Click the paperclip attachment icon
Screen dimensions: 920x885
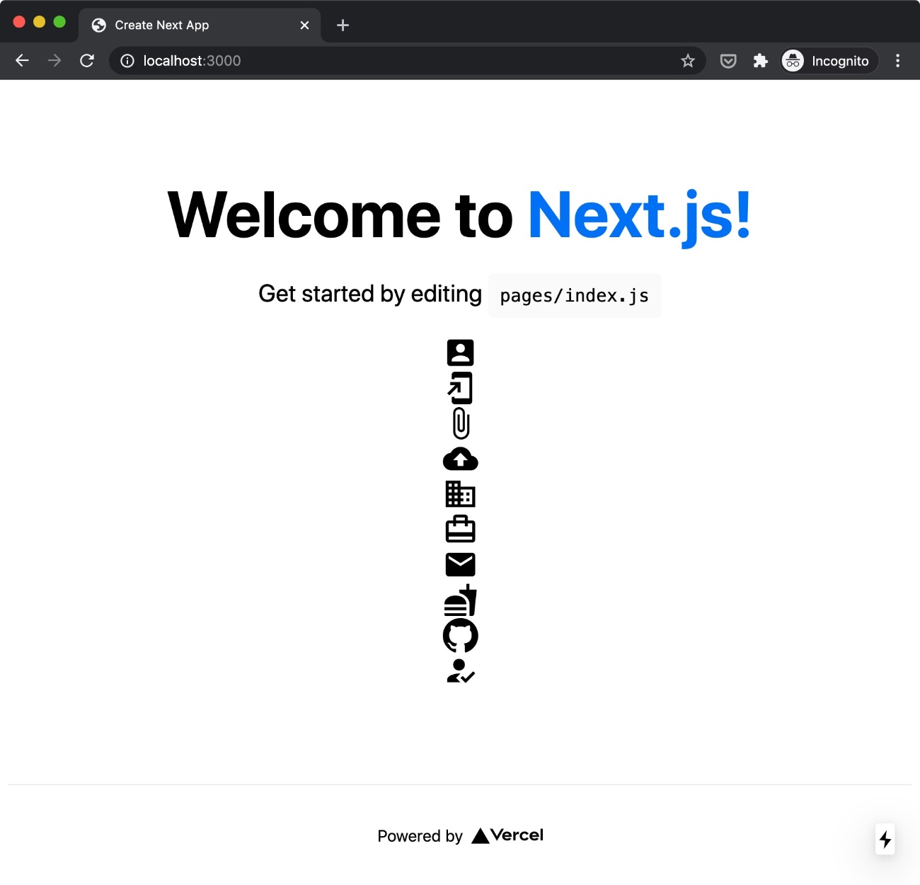(x=461, y=423)
